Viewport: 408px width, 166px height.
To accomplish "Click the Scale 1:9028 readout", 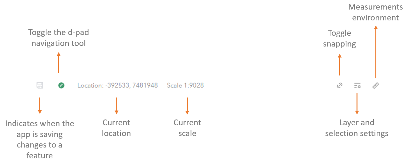I will 185,85.
